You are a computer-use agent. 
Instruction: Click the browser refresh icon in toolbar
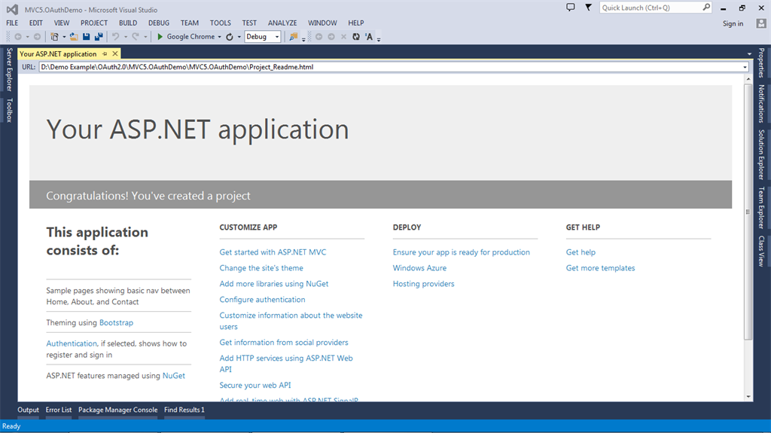tap(230, 36)
